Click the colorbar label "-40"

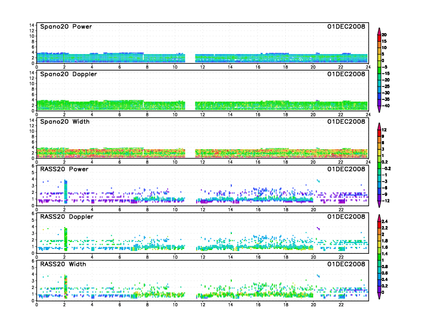[386, 106]
